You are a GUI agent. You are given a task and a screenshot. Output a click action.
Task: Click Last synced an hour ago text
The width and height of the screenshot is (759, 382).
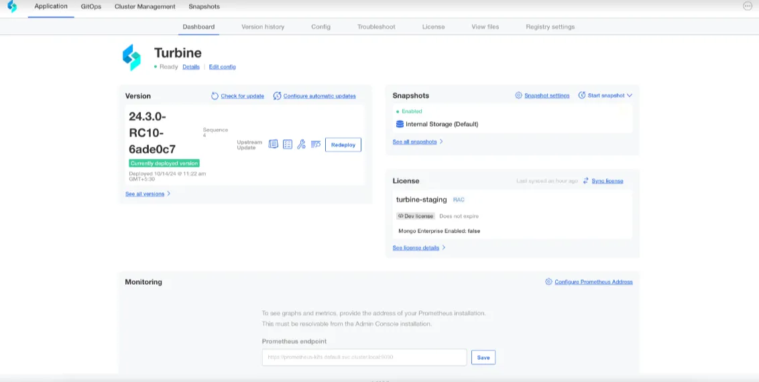(547, 181)
